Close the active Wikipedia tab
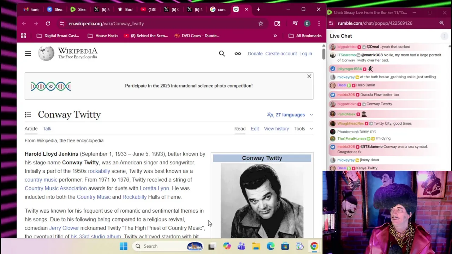The height and width of the screenshot is (254, 452). click(246, 9)
